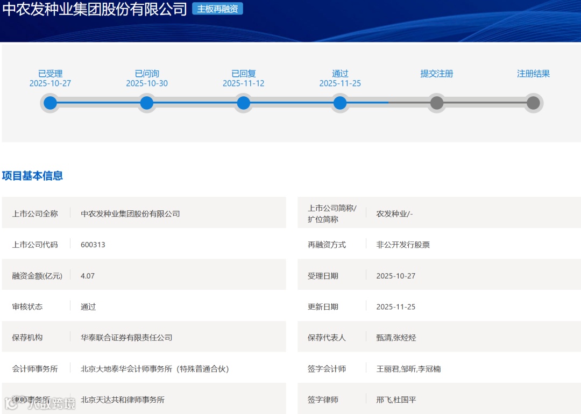The image size is (581, 414).
Task: Click acceptance date 2025-10-27 in table
Action: click(396, 276)
